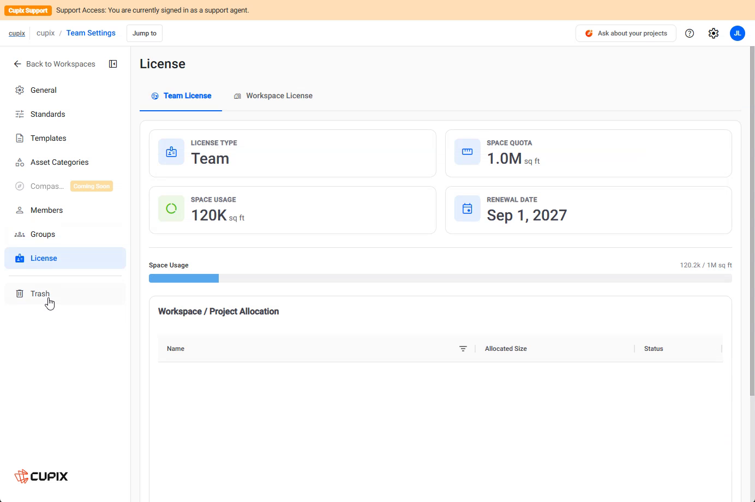Open the JL user avatar menu
Screen dimensions: 755x502
point(738,33)
